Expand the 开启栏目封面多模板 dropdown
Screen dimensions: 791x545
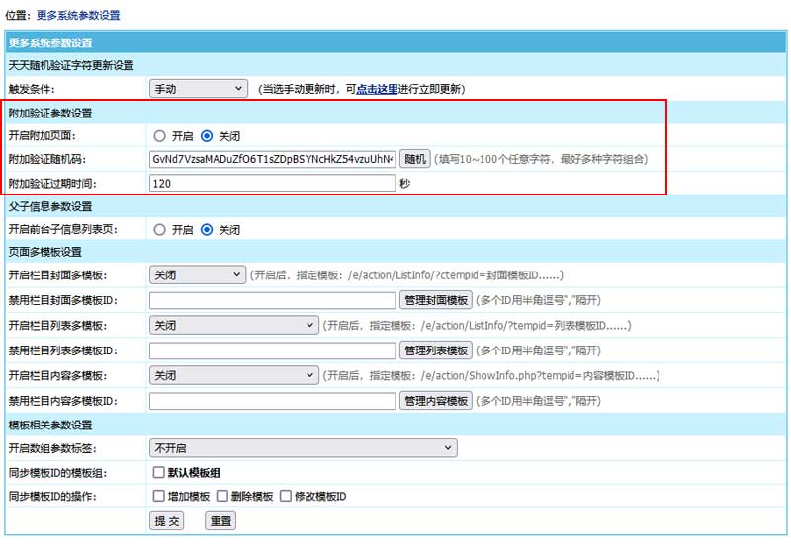[198, 275]
